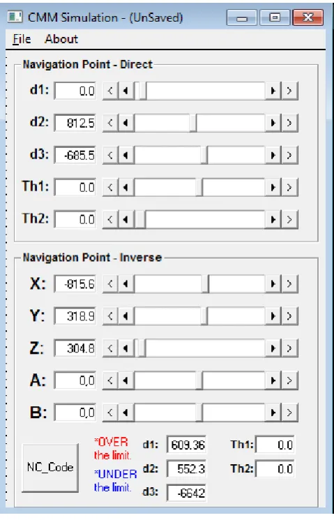
Task: Click the *OVER the limit red text
Action: pyautogui.click(x=113, y=449)
